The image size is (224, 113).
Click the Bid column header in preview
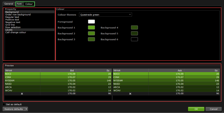58,70
